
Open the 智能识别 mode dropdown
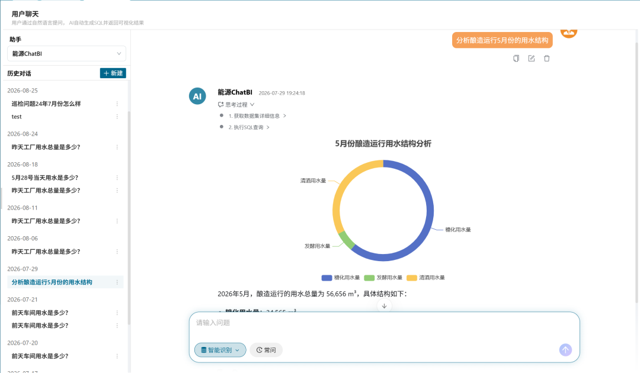[x=220, y=350]
